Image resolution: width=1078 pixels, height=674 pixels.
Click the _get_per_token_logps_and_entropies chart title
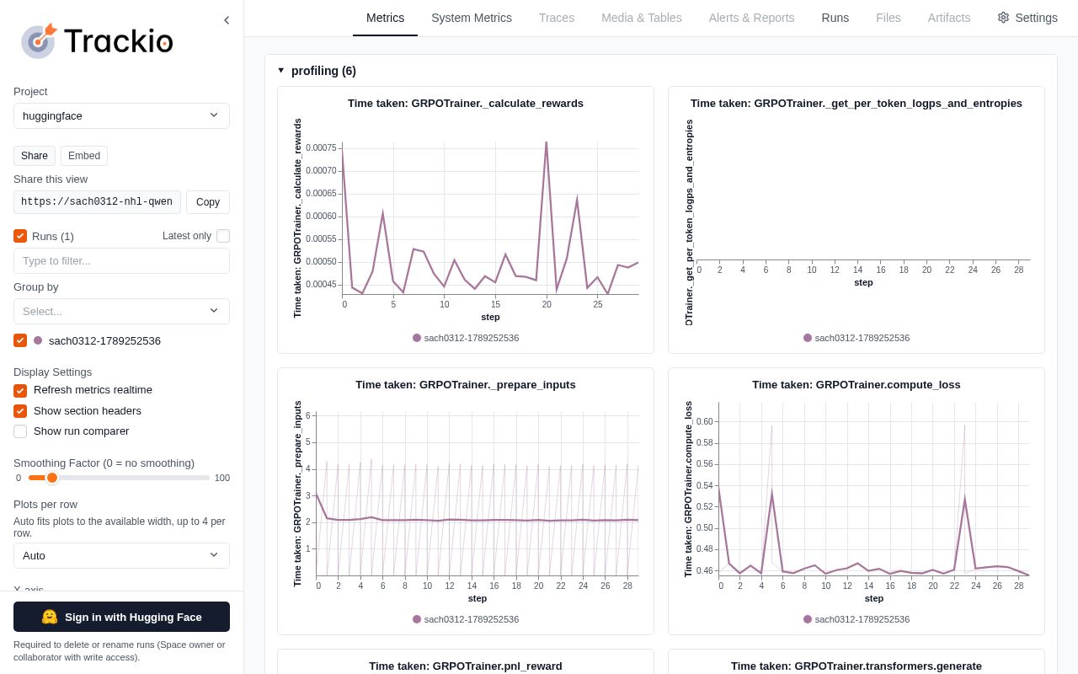click(857, 104)
